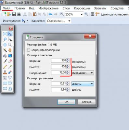Close the Tools panel
Image resolution: width=129 pixels, height=130 pixels.
tap(11, 28)
